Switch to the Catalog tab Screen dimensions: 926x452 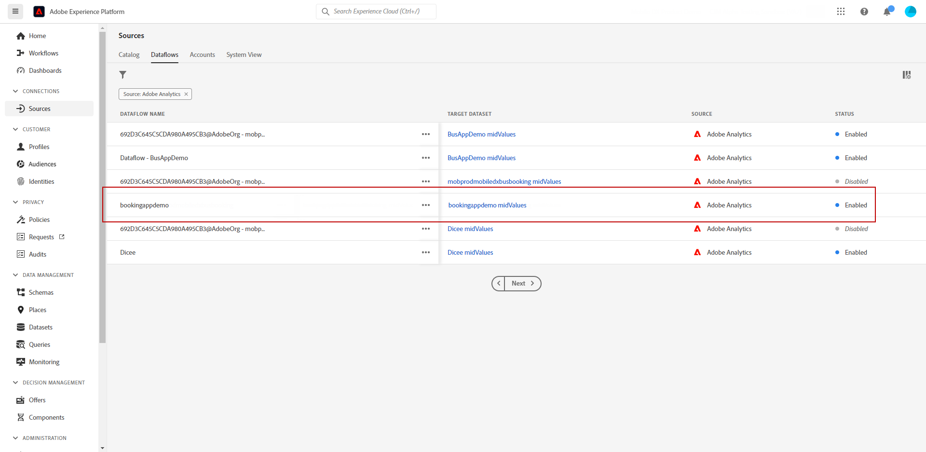129,55
